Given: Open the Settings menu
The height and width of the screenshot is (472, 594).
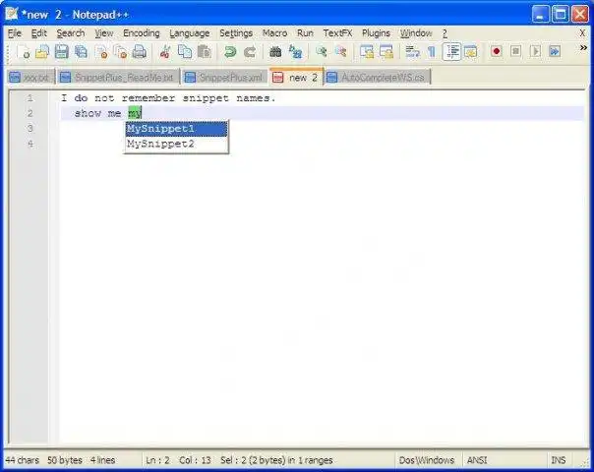Looking at the screenshot, I should 236,33.
